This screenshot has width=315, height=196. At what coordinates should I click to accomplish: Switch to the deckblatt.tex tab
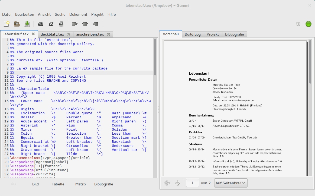coord(52,34)
